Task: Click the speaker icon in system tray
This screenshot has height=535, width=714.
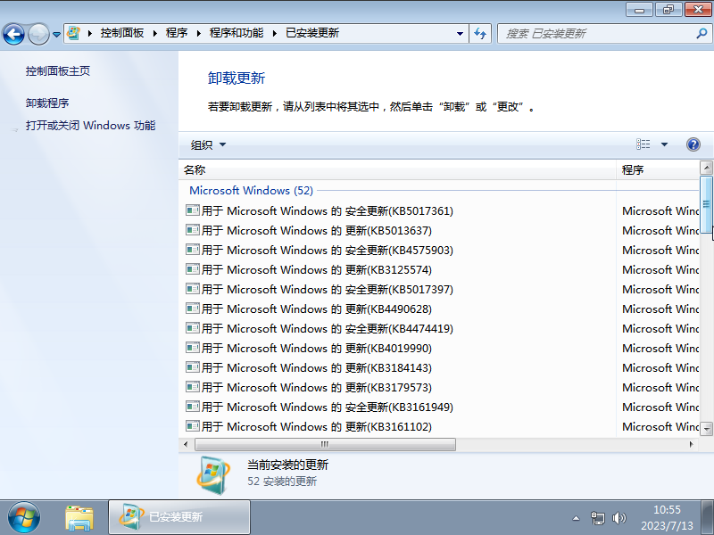Action: 619,517
